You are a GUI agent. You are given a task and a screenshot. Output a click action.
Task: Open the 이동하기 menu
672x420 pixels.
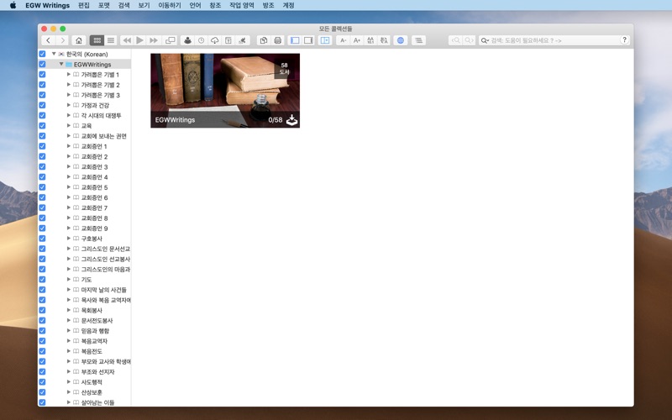pyautogui.click(x=170, y=5)
